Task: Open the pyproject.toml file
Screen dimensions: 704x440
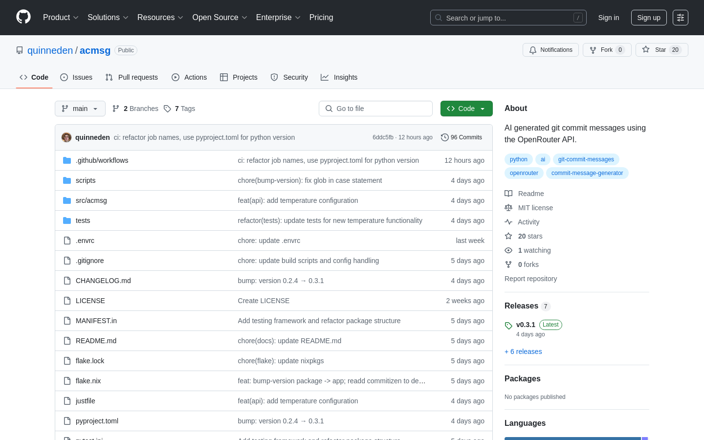Action: point(97,421)
